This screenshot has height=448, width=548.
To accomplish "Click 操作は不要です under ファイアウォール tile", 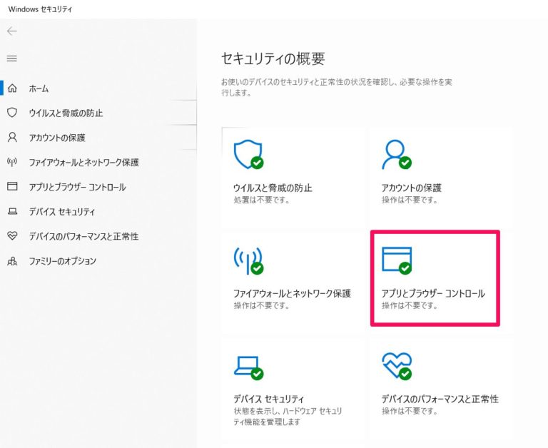I will tap(261, 306).
